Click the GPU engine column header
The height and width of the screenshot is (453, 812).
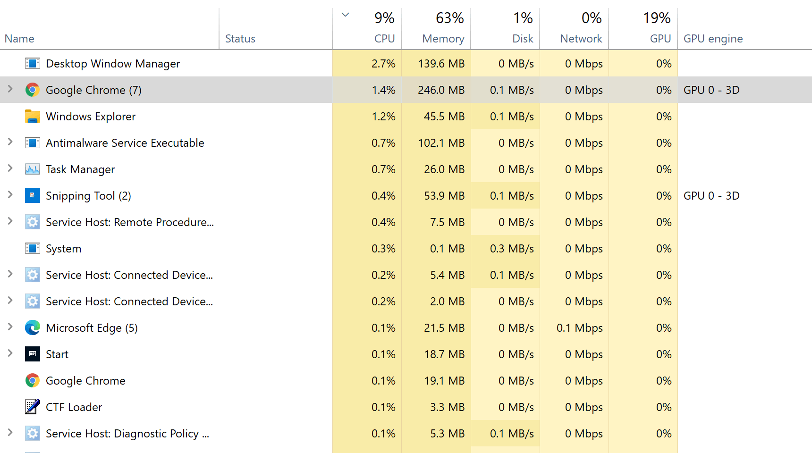click(745, 29)
